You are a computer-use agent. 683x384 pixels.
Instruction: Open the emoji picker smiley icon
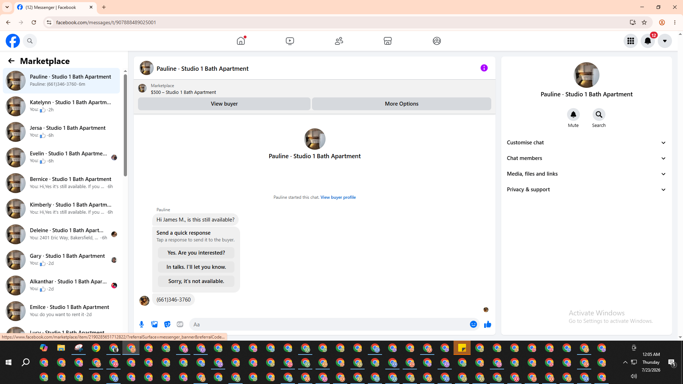[x=473, y=324]
